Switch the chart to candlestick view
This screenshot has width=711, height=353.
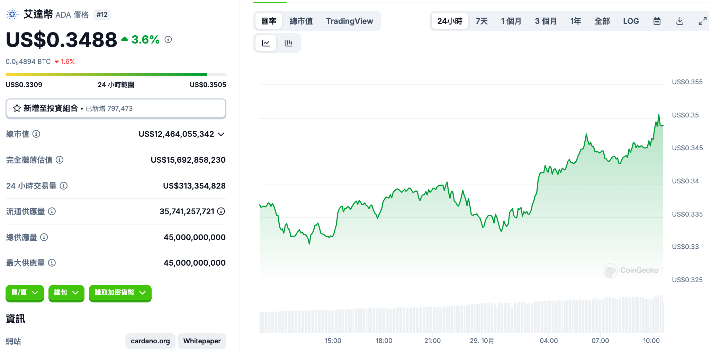click(x=289, y=43)
